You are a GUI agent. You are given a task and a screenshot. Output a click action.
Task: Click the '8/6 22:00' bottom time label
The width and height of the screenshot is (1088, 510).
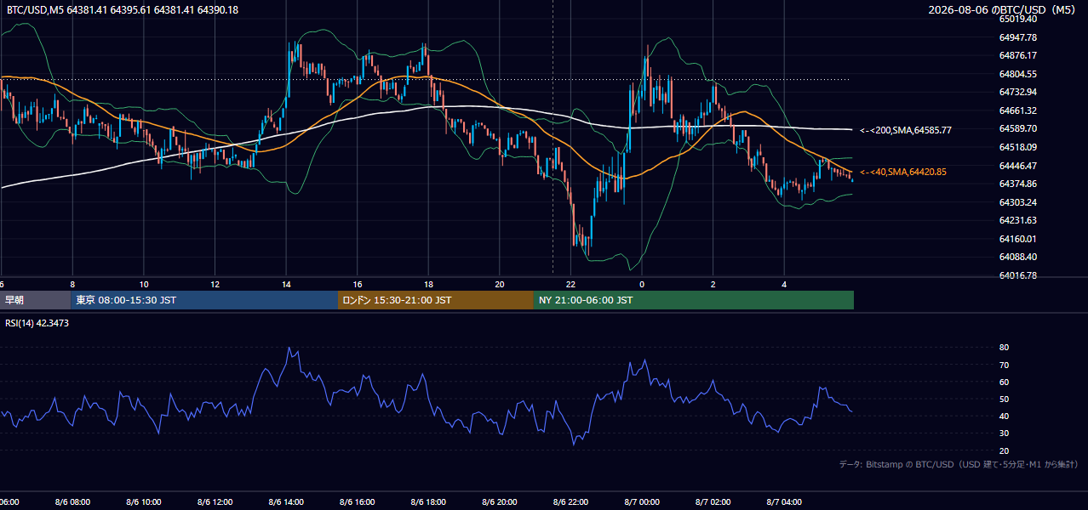pos(570,502)
